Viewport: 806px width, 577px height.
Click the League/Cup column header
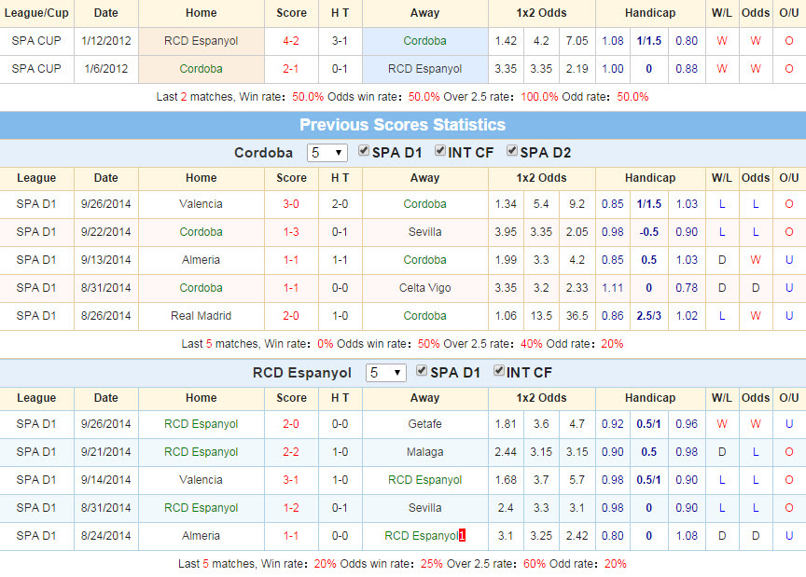pos(36,13)
